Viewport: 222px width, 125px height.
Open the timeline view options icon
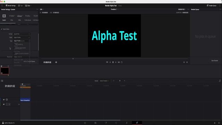(x=2, y=81)
